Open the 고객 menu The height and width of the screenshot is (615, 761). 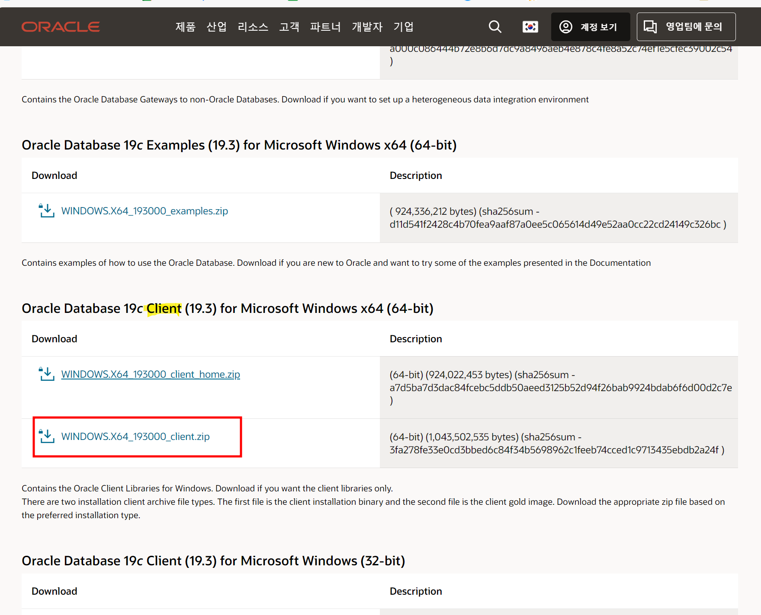(x=289, y=27)
